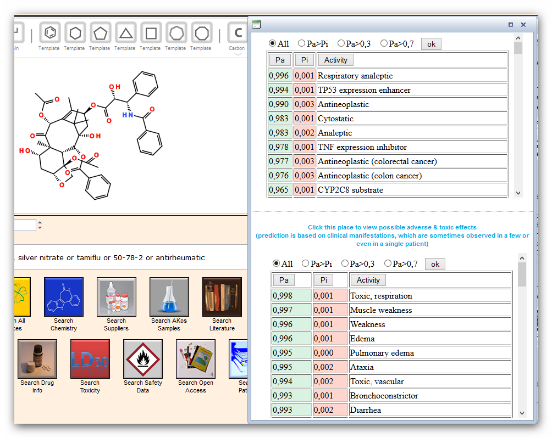The width and height of the screenshot is (552, 438).
Task: Select All radio above Respiratory analeptic table
Action: click(x=272, y=43)
